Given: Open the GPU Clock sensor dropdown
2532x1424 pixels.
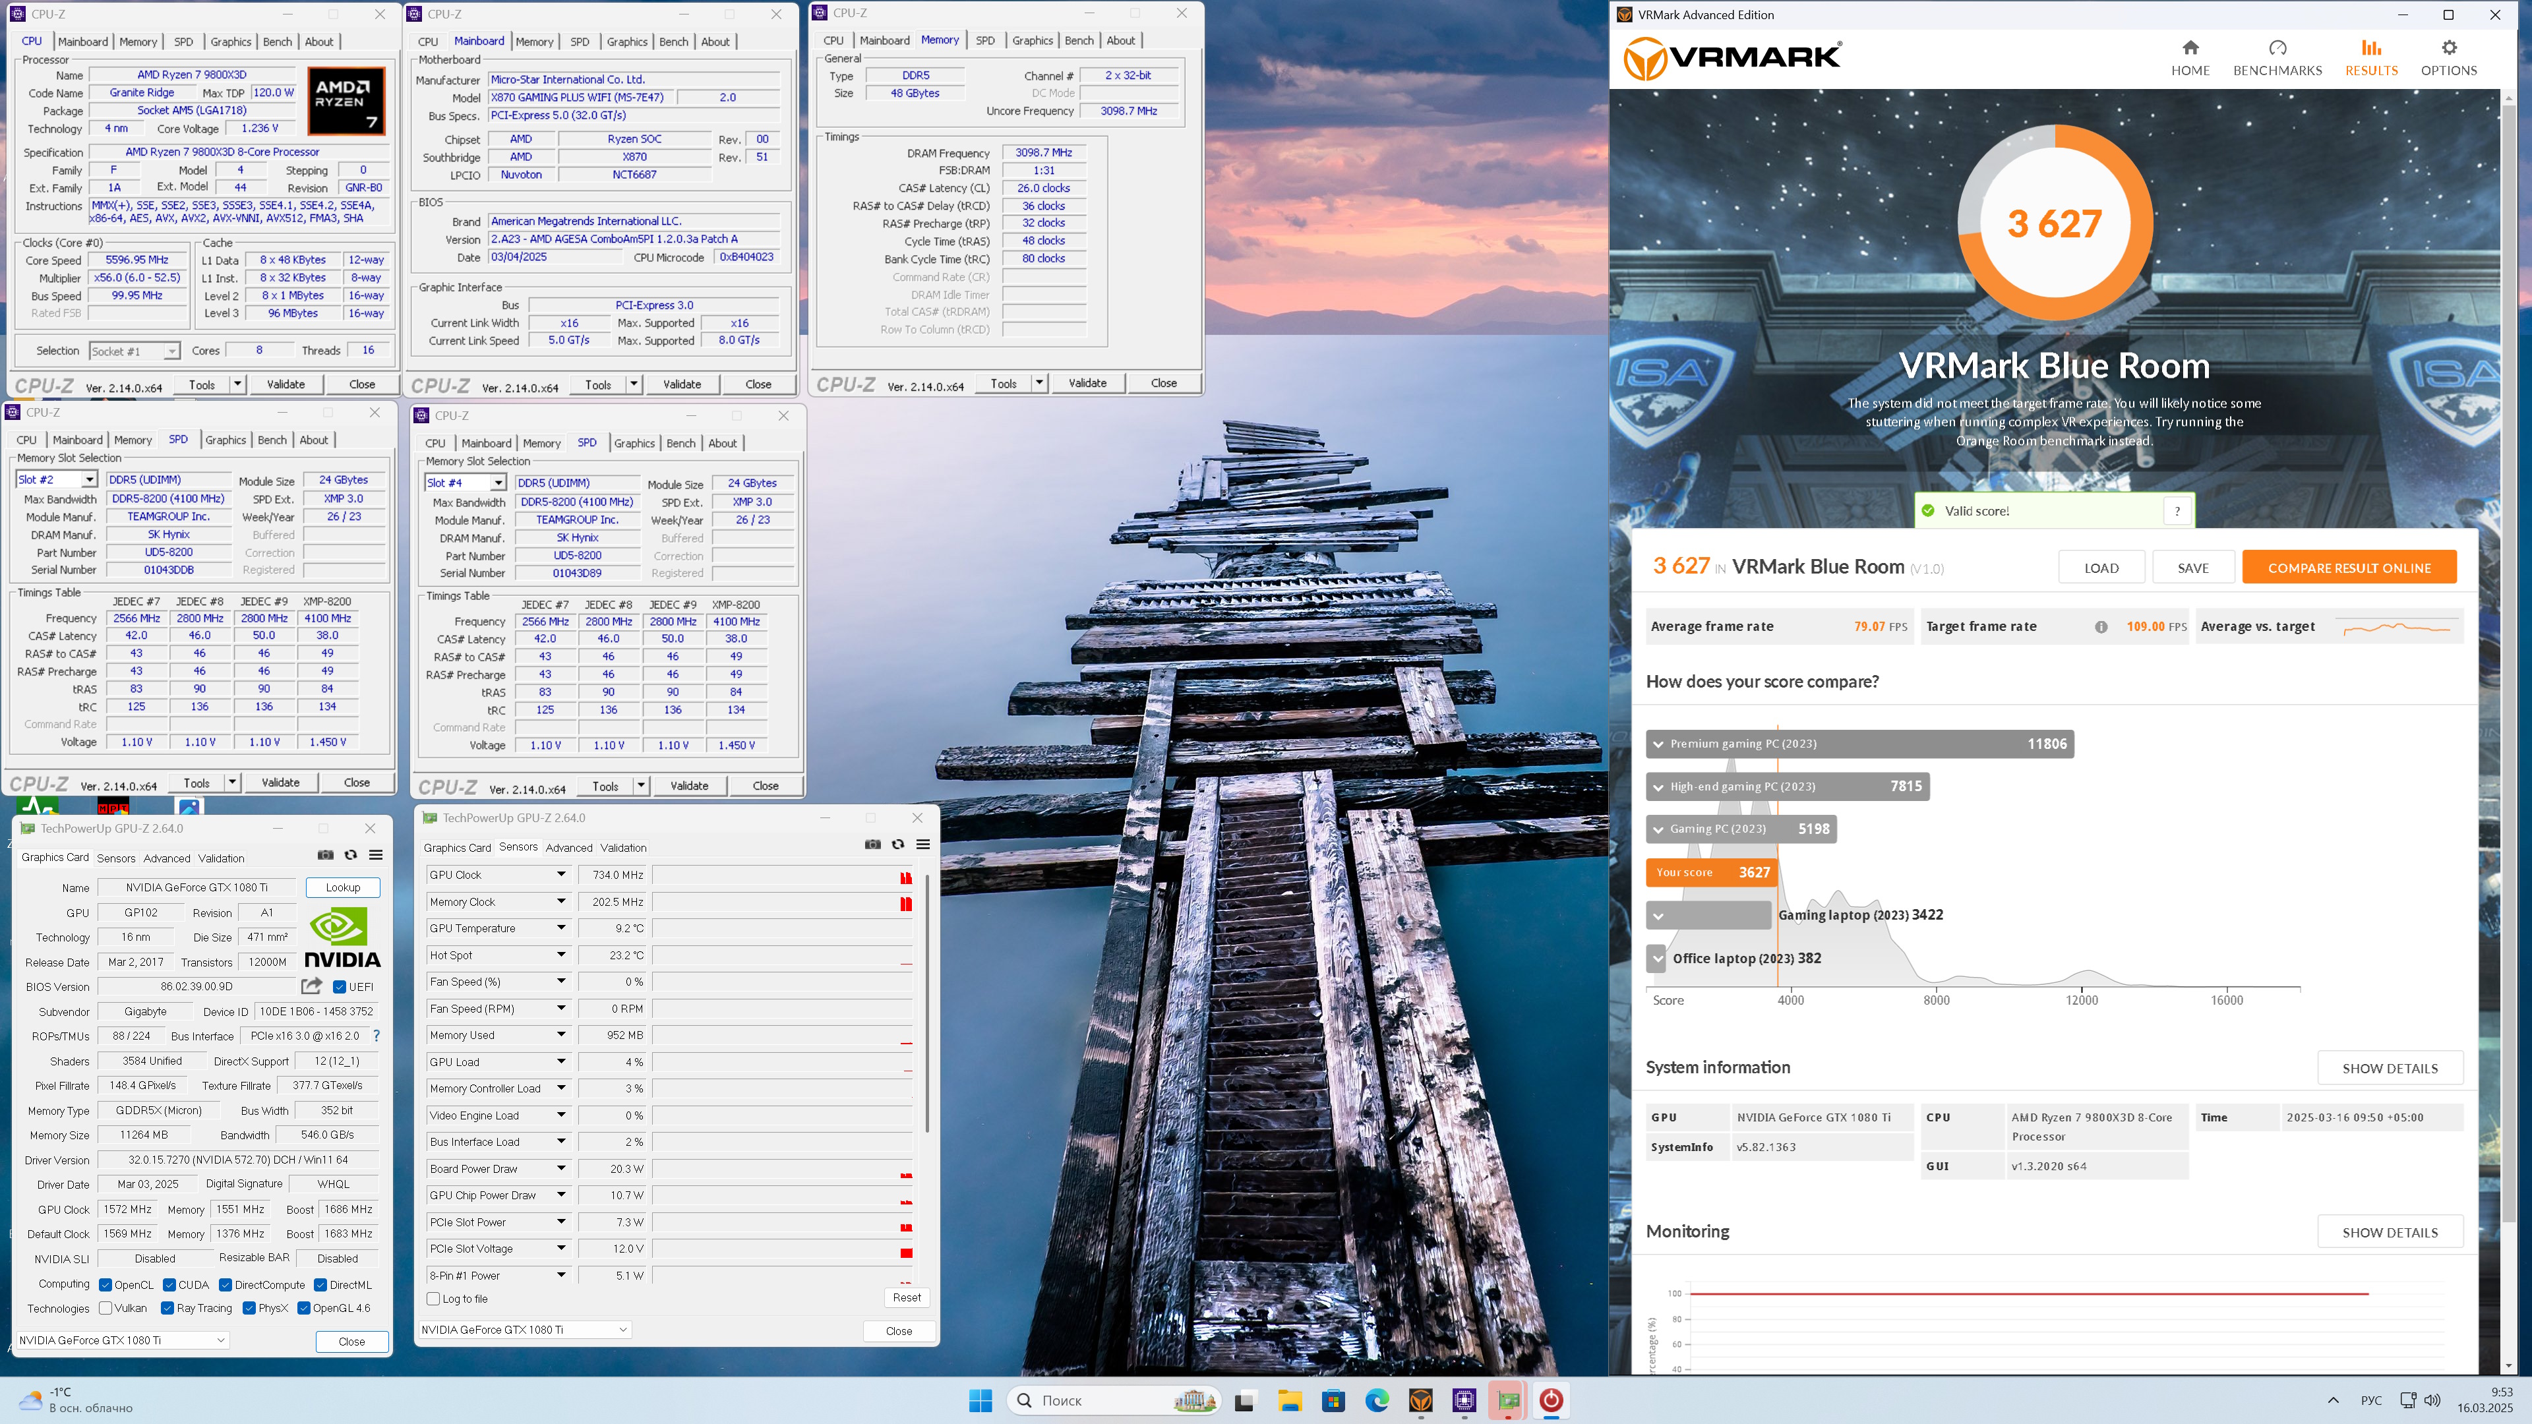Looking at the screenshot, I should point(561,875).
